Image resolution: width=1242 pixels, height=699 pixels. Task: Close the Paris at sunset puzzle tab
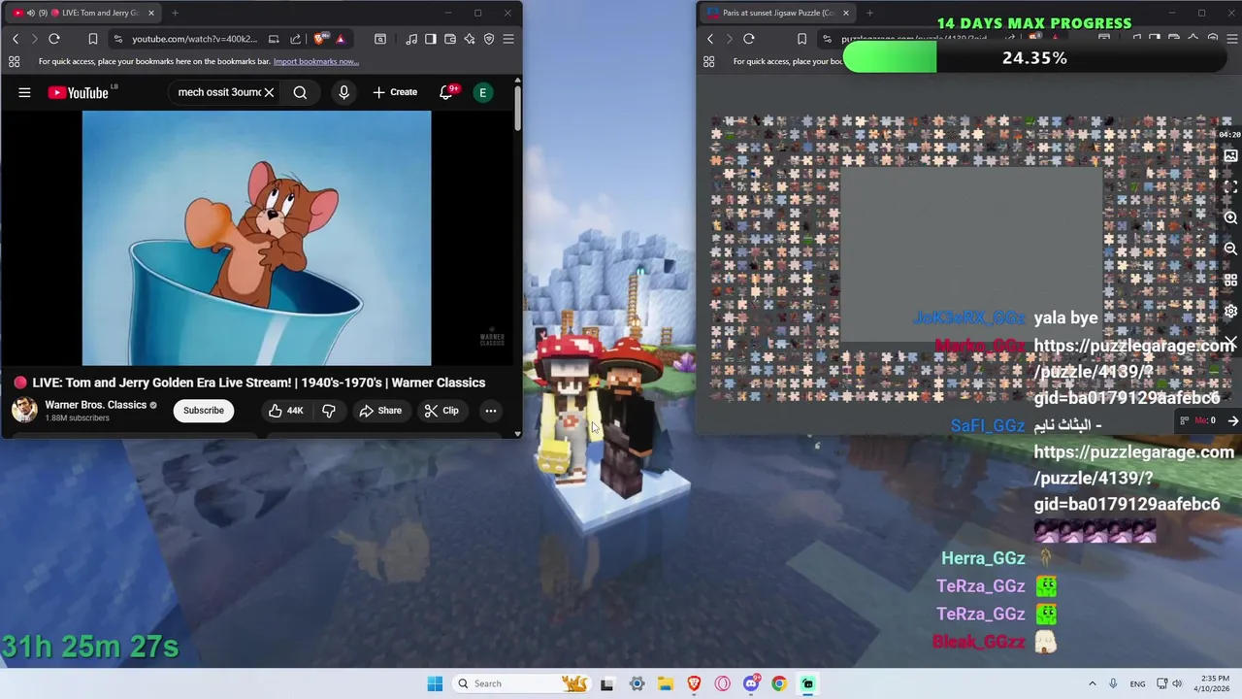pyautogui.click(x=846, y=13)
